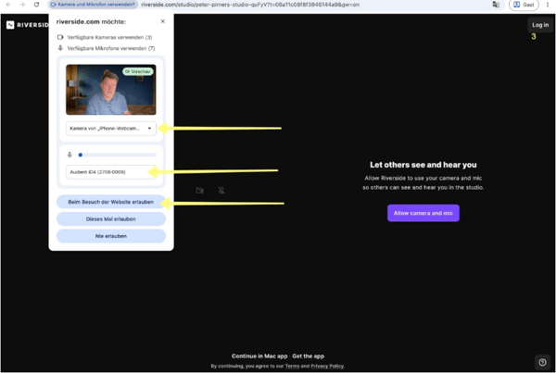The width and height of the screenshot is (556, 373).
Task: Open the 'Audient iD4' microphone dropdown
Action: pyautogui.click(x=111, y=172)
